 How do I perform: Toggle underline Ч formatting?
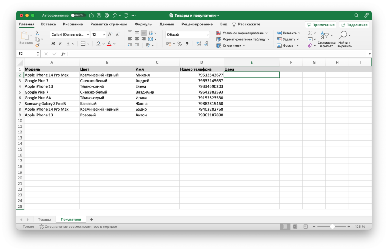pyautogui.click(x=68, y=44)
